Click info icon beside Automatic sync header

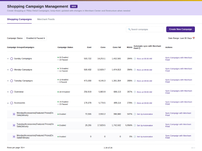coord(140,48)
